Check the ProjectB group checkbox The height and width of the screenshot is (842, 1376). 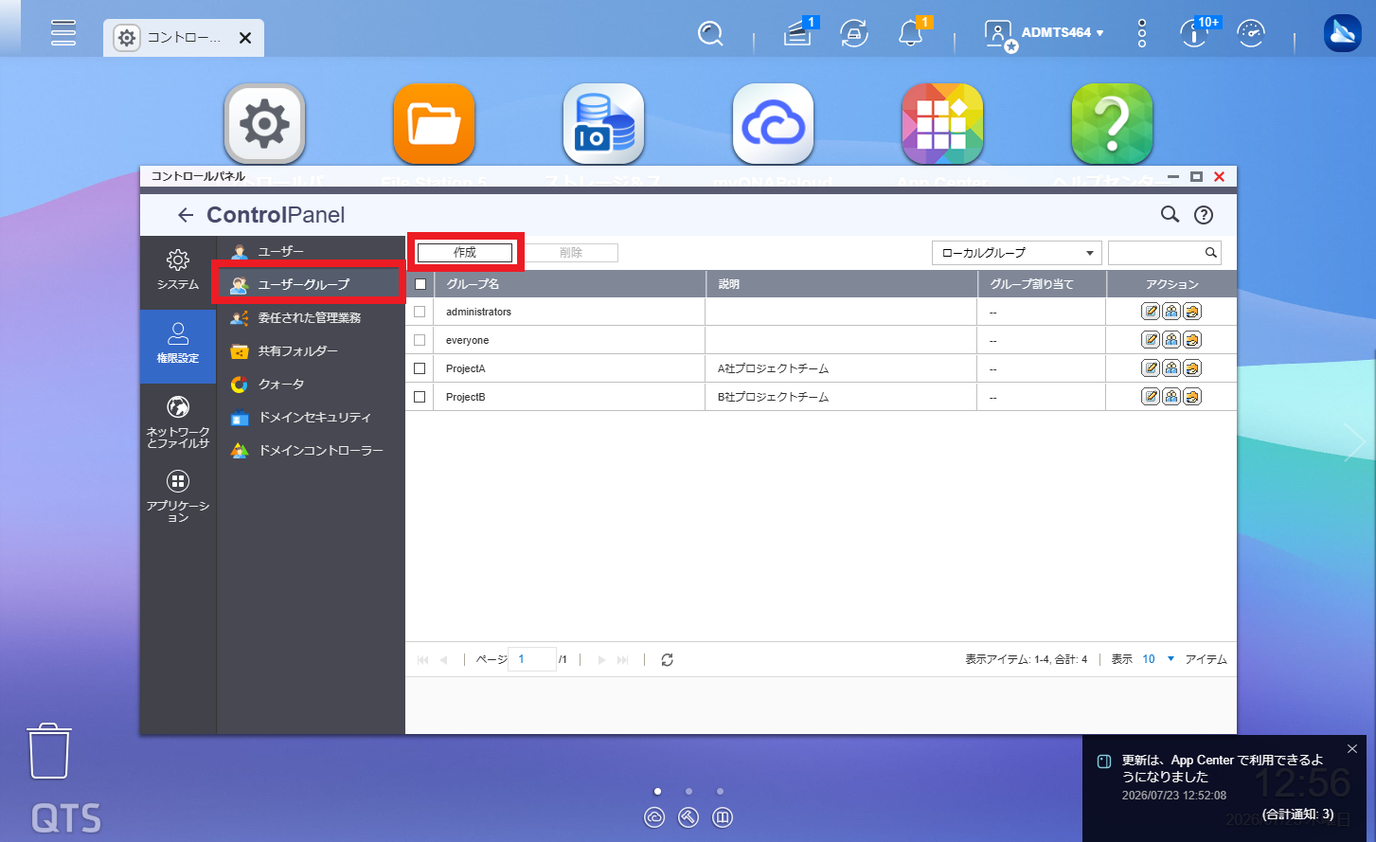click(420, 397)
